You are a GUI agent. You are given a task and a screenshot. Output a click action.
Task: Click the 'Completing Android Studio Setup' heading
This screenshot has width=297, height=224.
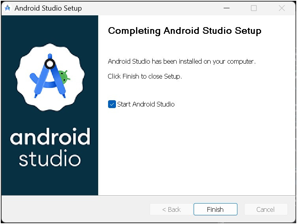pos(185,31)
